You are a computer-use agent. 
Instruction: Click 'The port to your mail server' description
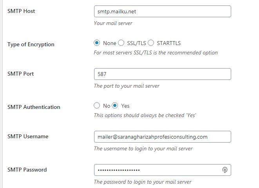point(127,86)
